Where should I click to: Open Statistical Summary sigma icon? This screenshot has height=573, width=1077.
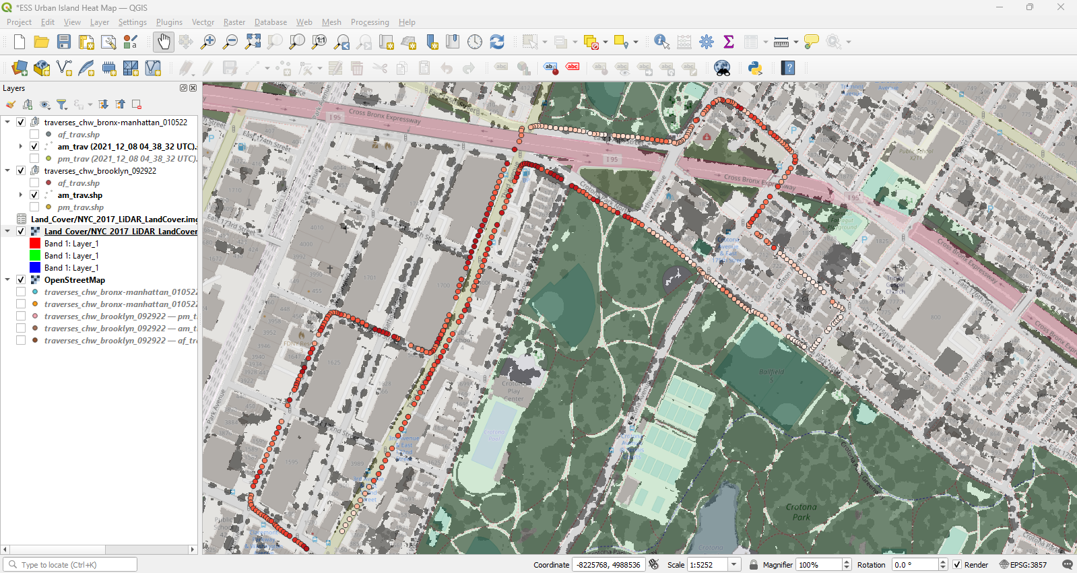pyautogui.click(x=729, y=42)
